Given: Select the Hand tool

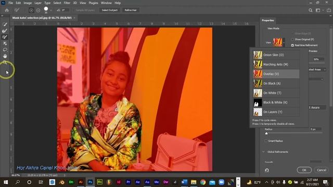Looking at the screenshot, I should click(x=5, y=56).
